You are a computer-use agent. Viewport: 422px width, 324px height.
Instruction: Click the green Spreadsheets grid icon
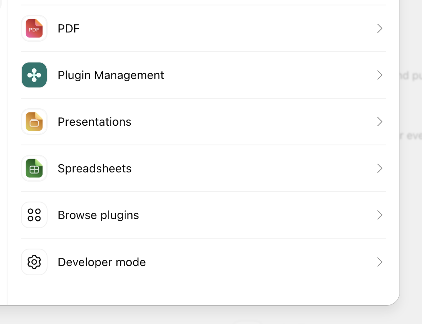pyautogui.click(x=34, y=168)
